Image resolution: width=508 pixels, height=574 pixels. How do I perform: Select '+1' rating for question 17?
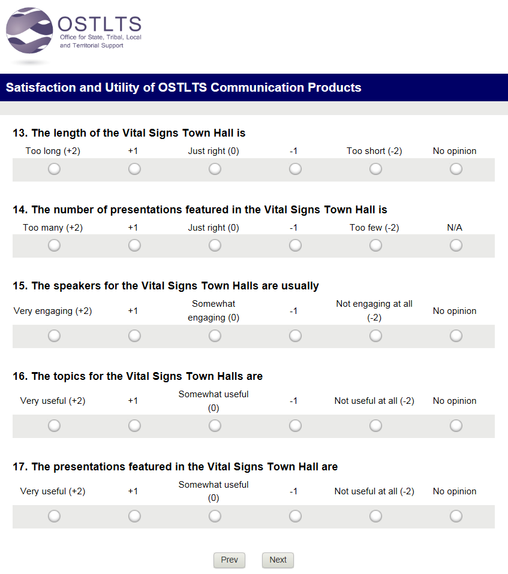pyautogui.click(x=134, y=516)
